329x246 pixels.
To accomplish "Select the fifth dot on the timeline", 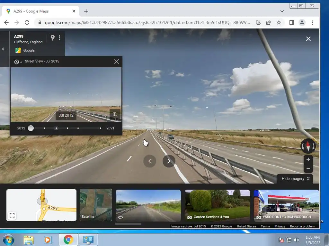I will (x=78, y=128).
